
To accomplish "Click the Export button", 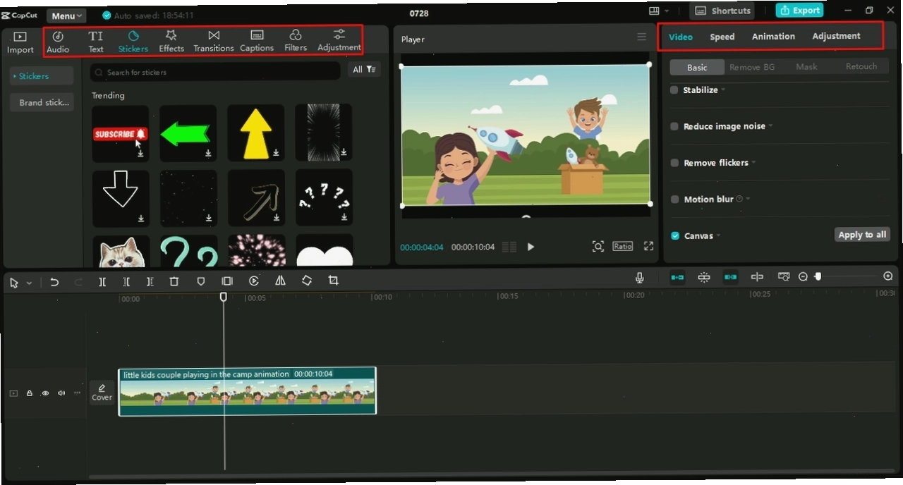I will tap(800, 11).
